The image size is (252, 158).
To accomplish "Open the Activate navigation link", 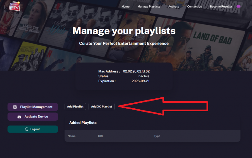I will click(174, 7).
